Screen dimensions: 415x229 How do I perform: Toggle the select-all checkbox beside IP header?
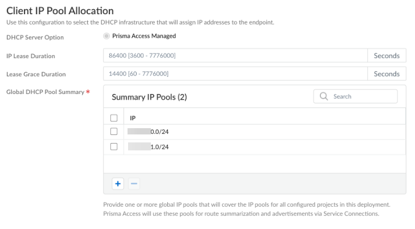[113, 118]
